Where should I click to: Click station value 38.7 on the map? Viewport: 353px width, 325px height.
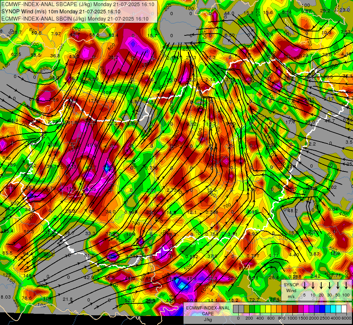[17, 32]
